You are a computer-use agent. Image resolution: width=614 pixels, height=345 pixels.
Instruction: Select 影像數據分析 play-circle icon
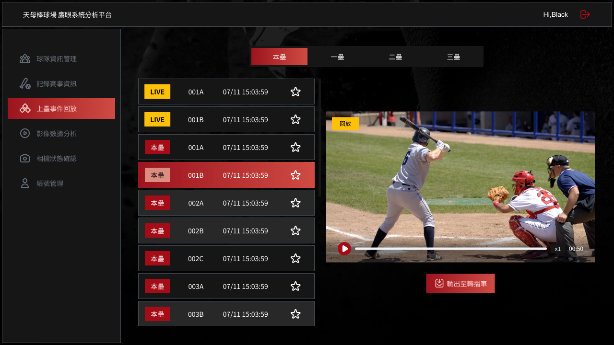point(25,134)
